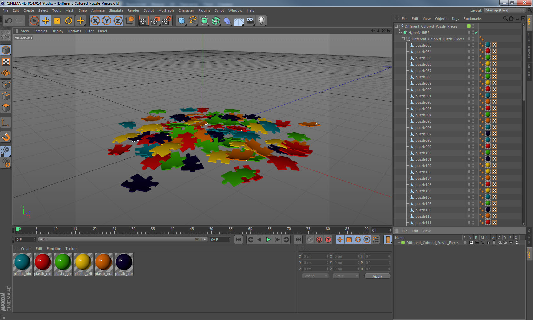Click the Apply button
This screenshot has height=320, width=533.
(x=377, y=276)
